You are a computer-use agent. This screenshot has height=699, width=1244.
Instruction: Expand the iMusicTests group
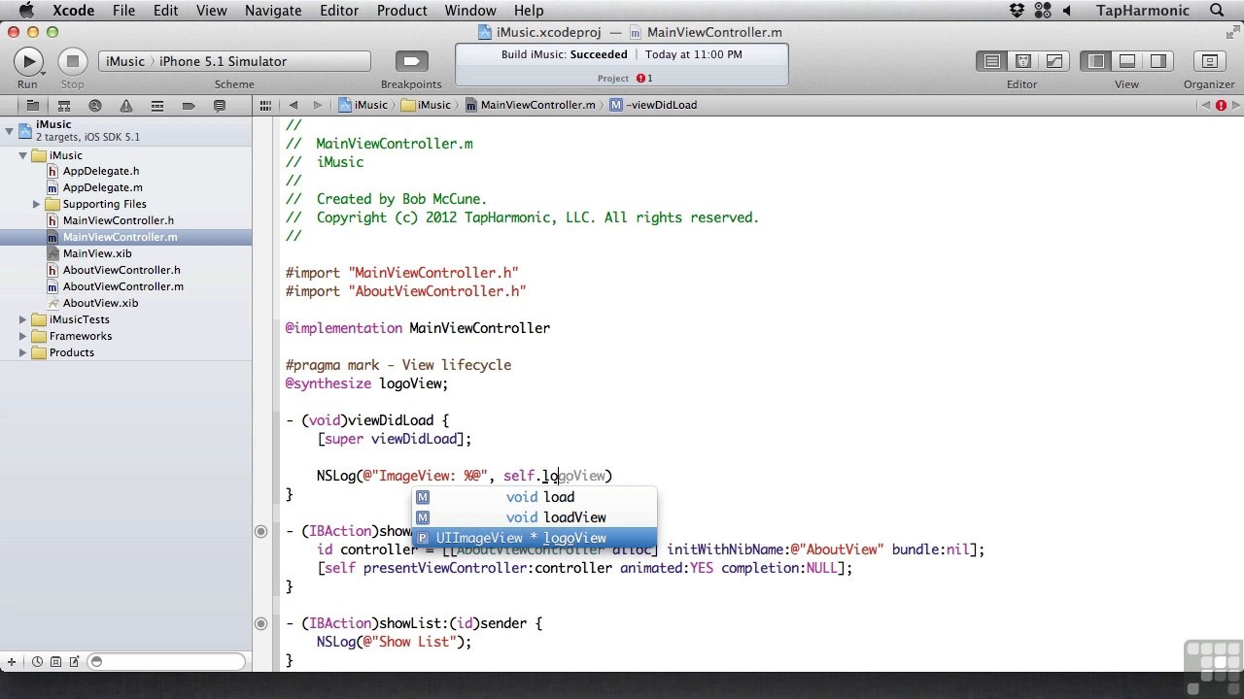coord(22,319)
